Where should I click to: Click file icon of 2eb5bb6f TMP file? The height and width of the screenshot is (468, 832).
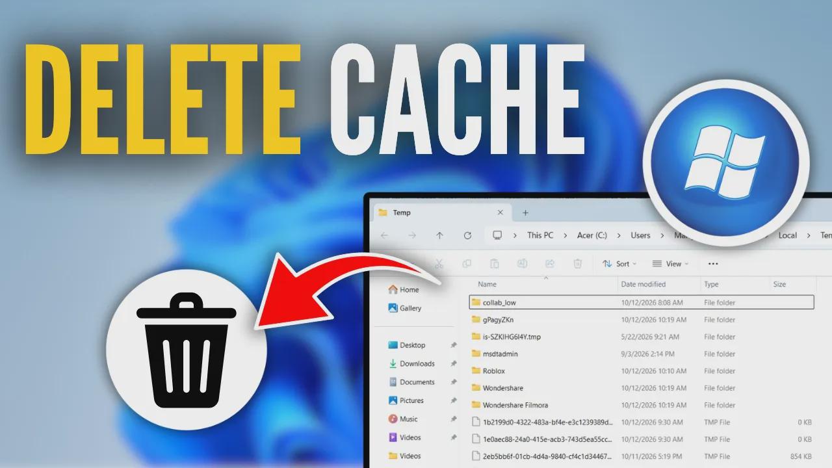point(476,456)
